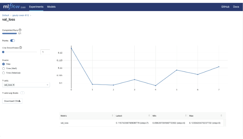Sort table by Min column
This screenshot has height=139, width=243.
point(186,115)
